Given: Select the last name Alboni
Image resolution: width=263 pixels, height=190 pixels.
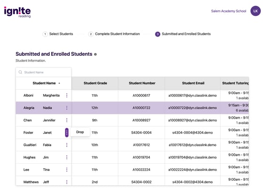Looking at the screenshot, I should point(28,95).
